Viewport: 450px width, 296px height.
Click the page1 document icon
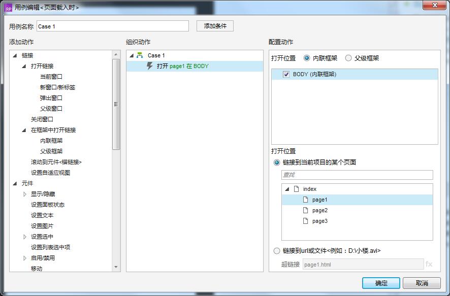click(306, 200)
